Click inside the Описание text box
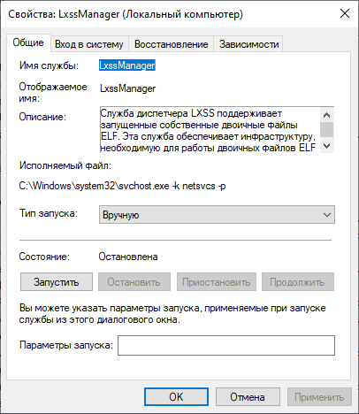This screenshot has height=414, width=359. 210,130
